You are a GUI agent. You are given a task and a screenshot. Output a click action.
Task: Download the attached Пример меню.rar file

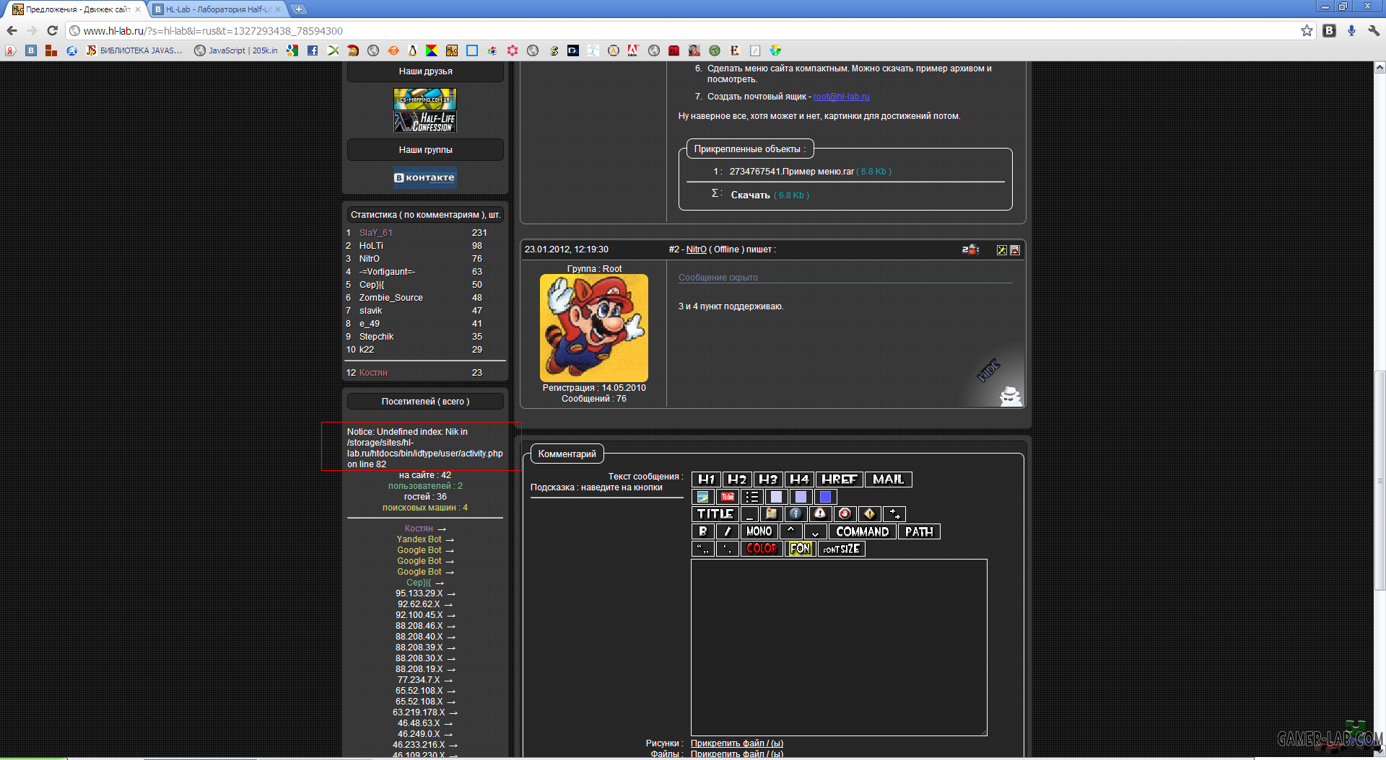[791, 172]
